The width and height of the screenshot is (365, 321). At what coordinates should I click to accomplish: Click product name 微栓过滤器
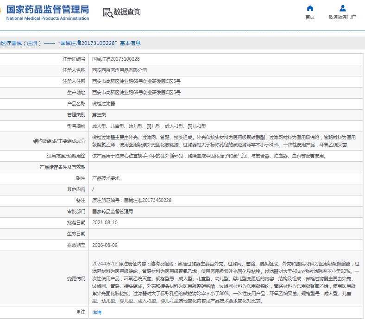click(104, 104)
